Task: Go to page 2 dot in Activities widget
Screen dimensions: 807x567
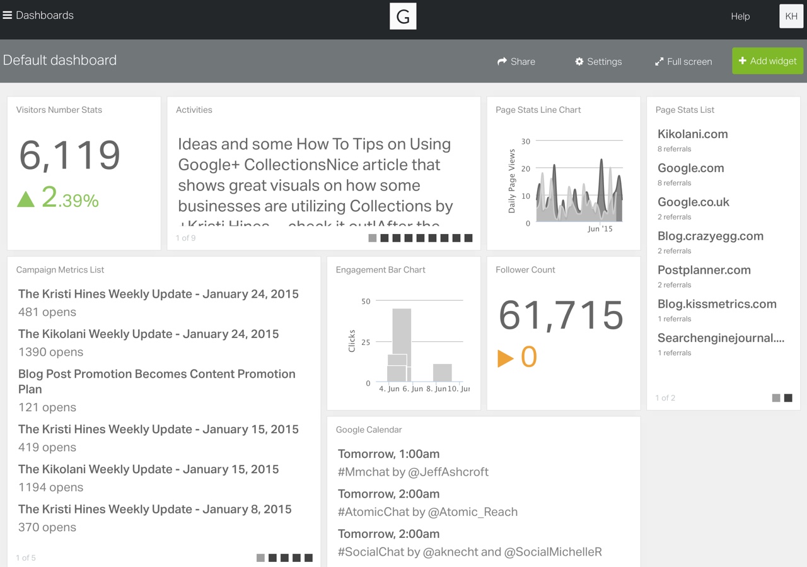Action: pos(384,238)
